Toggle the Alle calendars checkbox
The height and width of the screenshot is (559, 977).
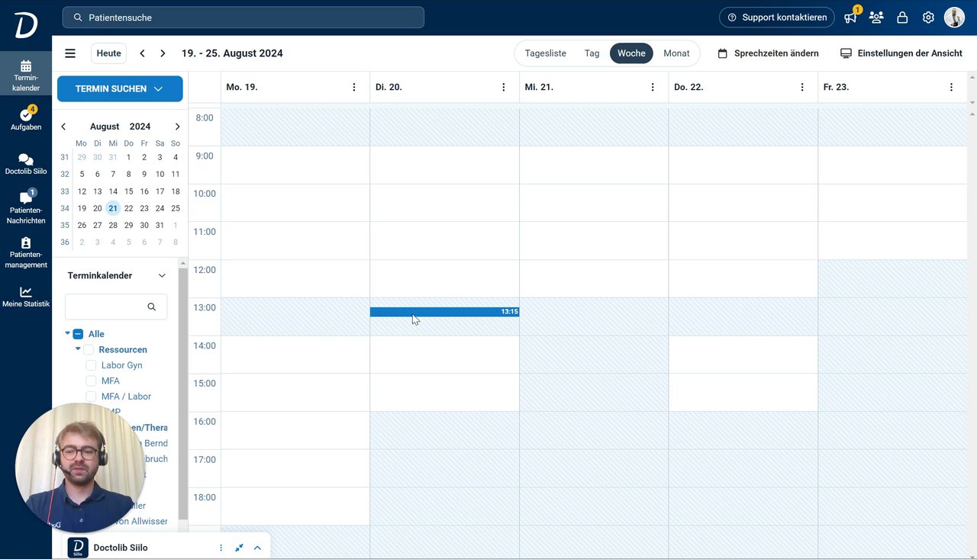[x=78, y=334]
